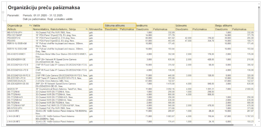
Task: Click the report title Organizāciju preču pašizmaksa
Action: pyautogui.click(x=44, y=8)
